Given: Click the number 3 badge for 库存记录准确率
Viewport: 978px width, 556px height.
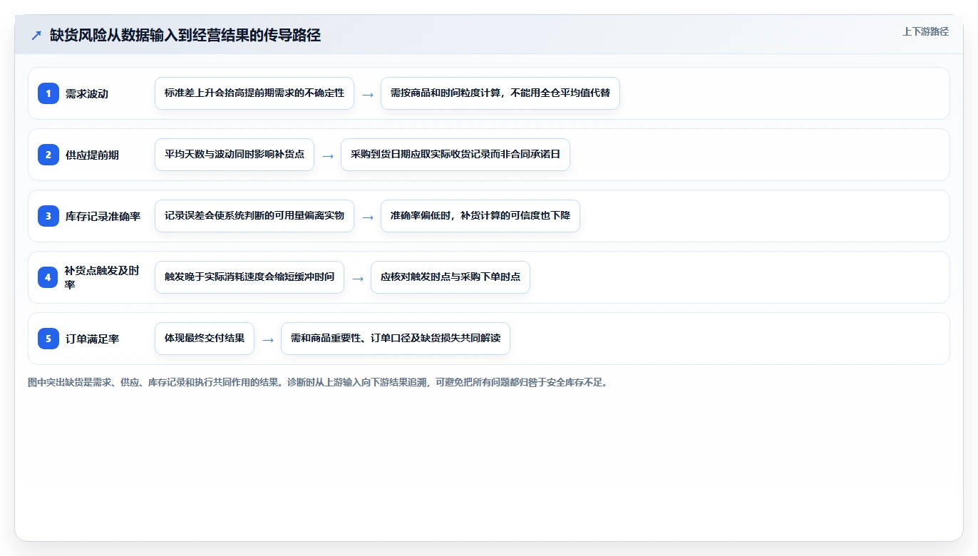Looking at the screenshot, I should tap(48, 216).
